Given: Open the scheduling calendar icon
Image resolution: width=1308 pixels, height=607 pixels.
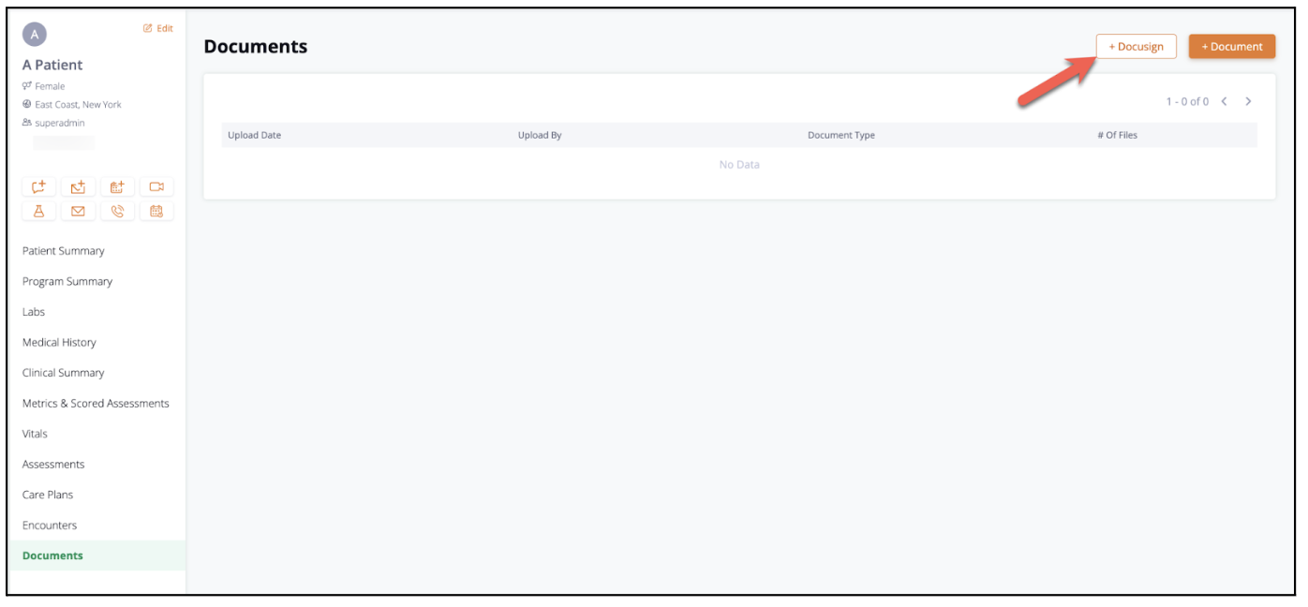Looking at the screenshot, I should [156, 211].
